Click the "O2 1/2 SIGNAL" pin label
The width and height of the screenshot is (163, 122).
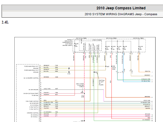pyautogui.click(x=34, y=105)
